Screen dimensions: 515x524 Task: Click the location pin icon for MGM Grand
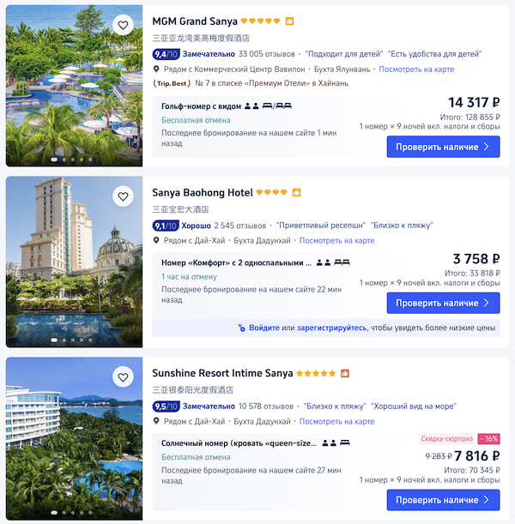[156, 69]
